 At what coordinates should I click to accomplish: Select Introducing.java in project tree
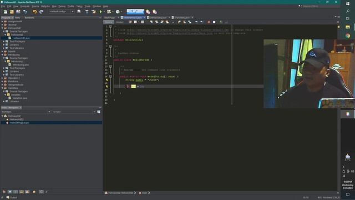(21, 65)
